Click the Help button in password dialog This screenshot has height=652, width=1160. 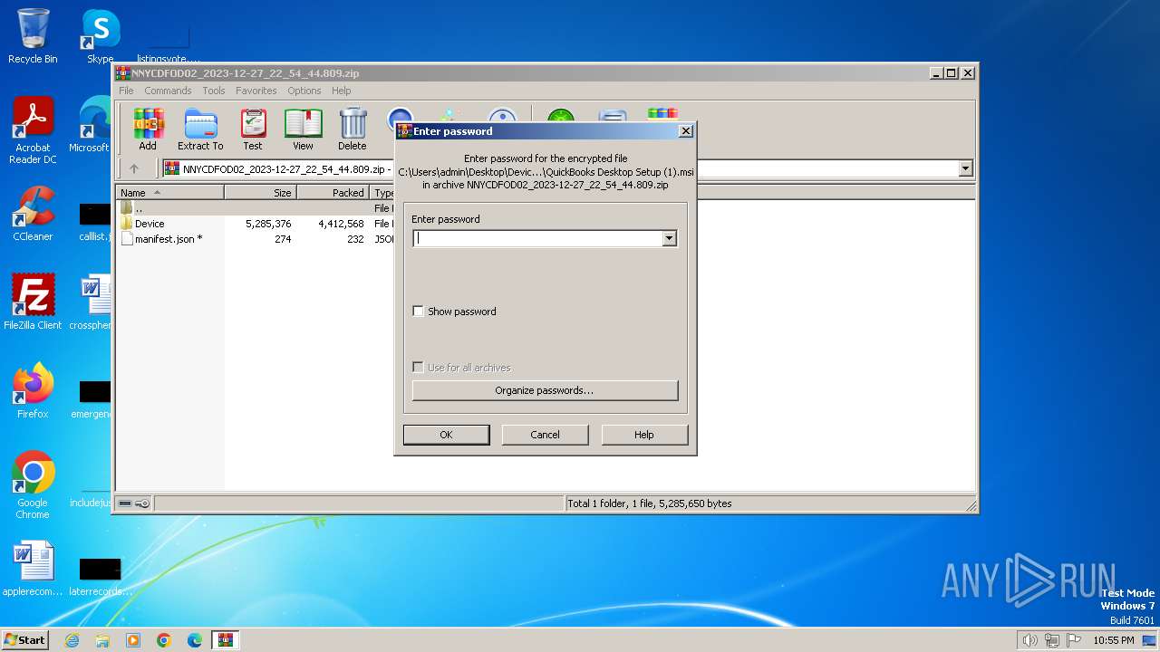pos(643,435)
